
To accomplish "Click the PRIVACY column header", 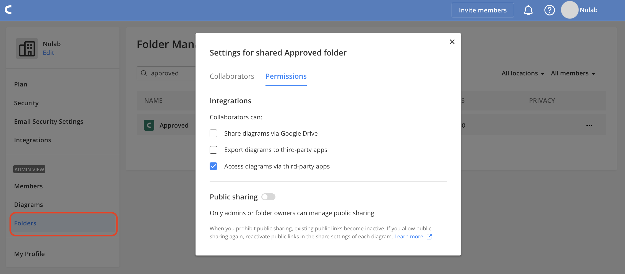I will pos(542,101).
